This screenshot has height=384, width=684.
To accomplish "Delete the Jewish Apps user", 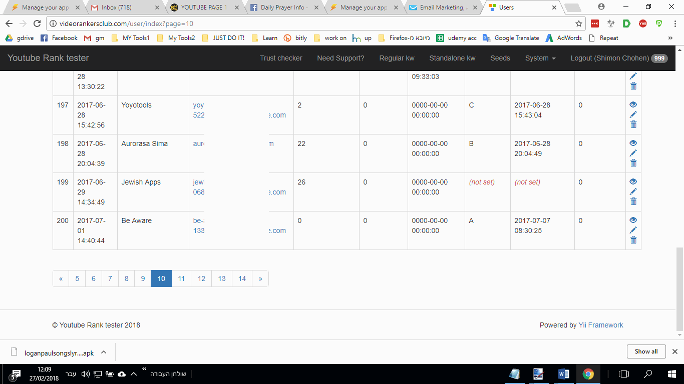I will [633, 201].
